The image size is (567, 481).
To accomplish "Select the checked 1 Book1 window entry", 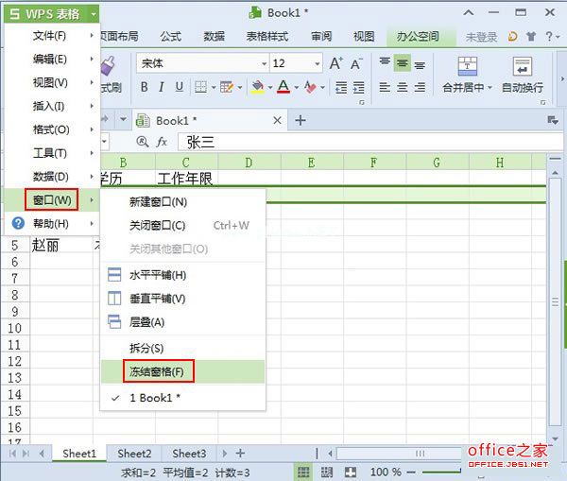I will click(x=182, y=398).
